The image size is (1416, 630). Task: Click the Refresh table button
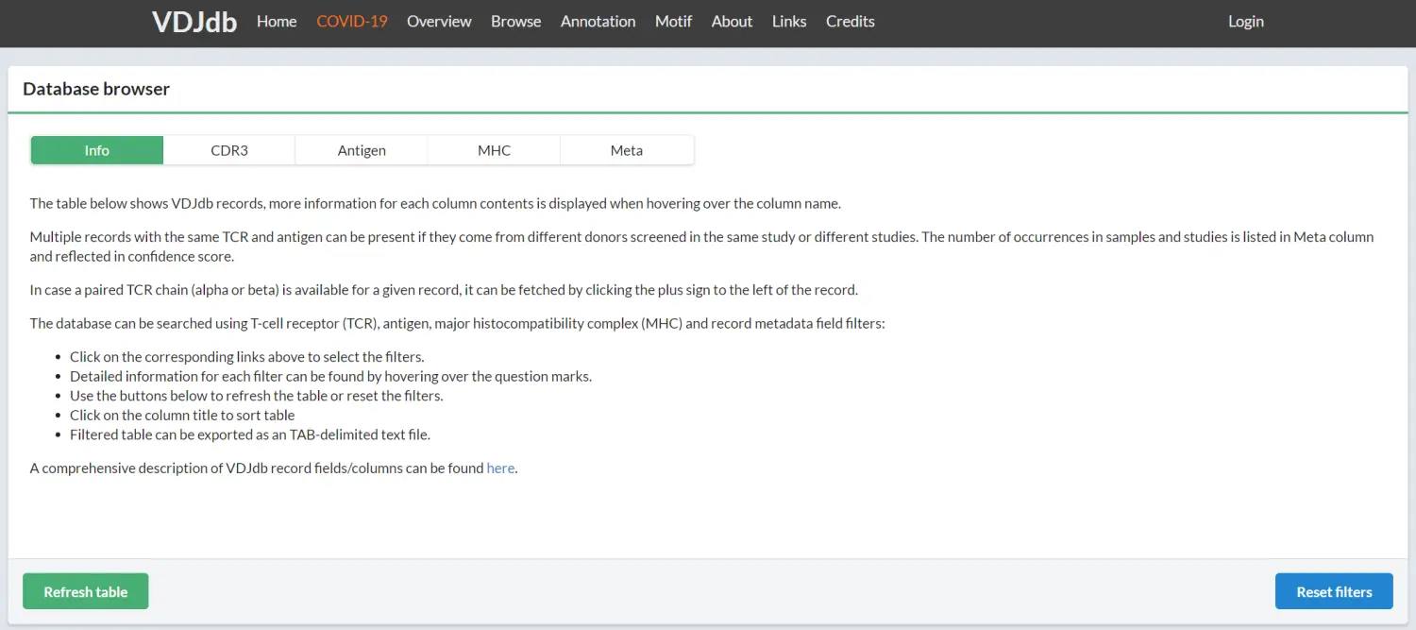pos(86,591)
